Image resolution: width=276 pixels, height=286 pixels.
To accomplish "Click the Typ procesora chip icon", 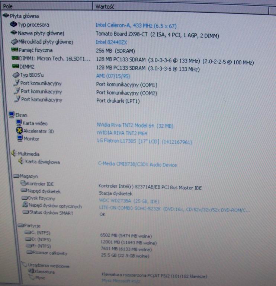I will (x=13, y=24).
